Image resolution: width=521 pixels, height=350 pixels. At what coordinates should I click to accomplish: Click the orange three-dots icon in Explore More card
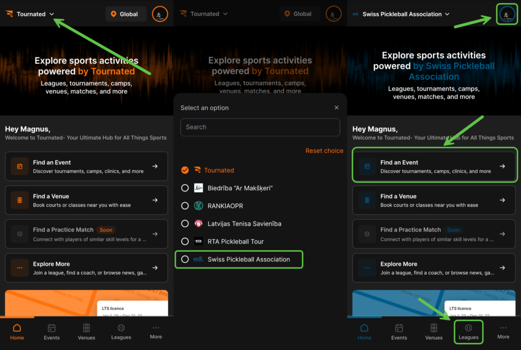click(20, 268)
